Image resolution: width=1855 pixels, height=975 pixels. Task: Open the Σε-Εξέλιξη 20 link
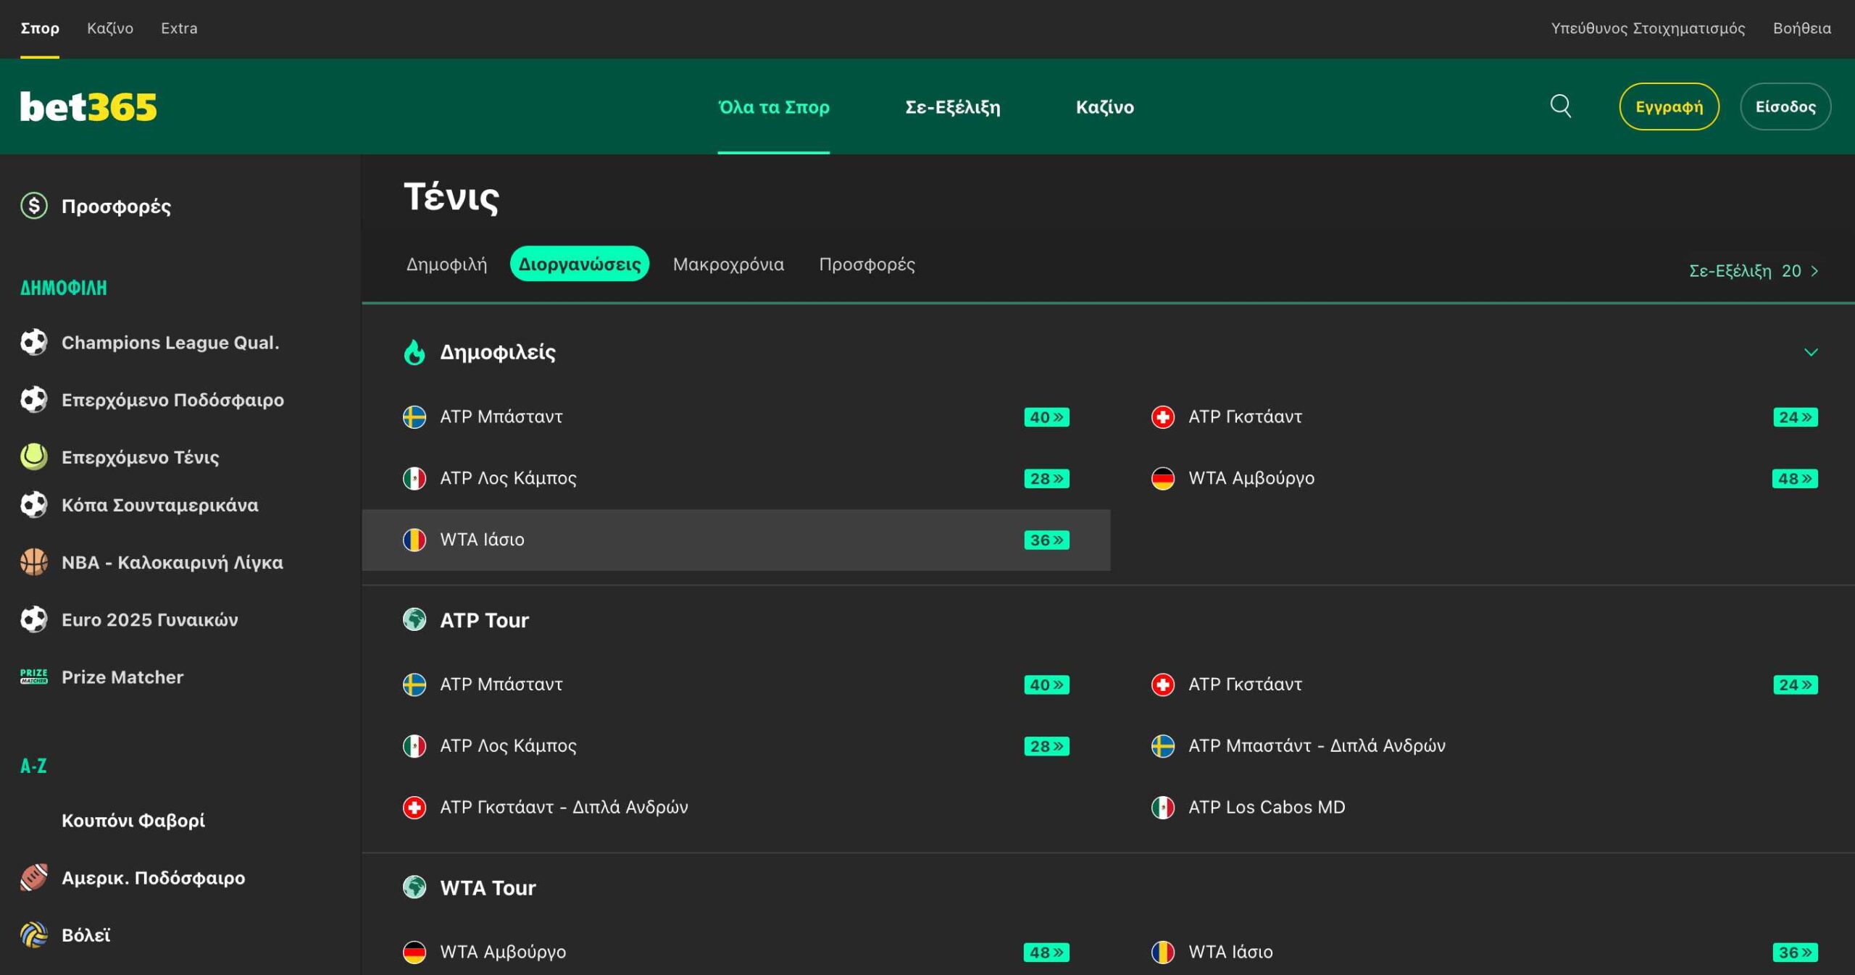(1754, 271)
